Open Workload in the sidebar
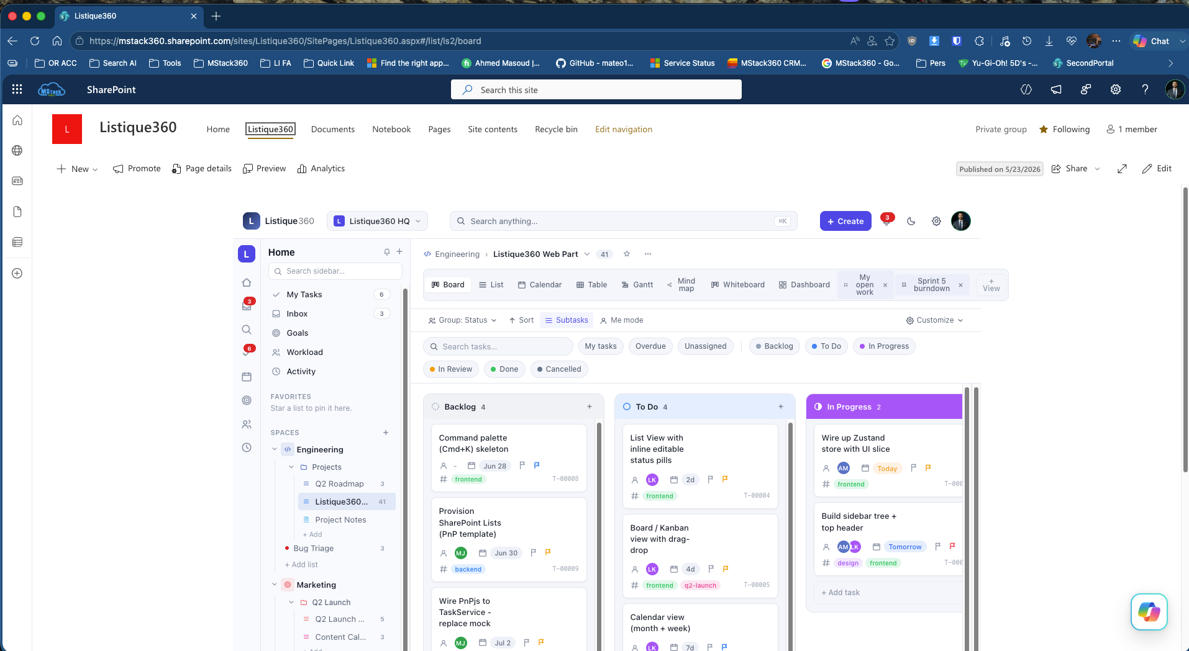The height and width of the screenshot is (651, 1189). [x=331, y=352]
